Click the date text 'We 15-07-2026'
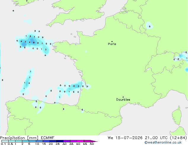 coord(125,138)
